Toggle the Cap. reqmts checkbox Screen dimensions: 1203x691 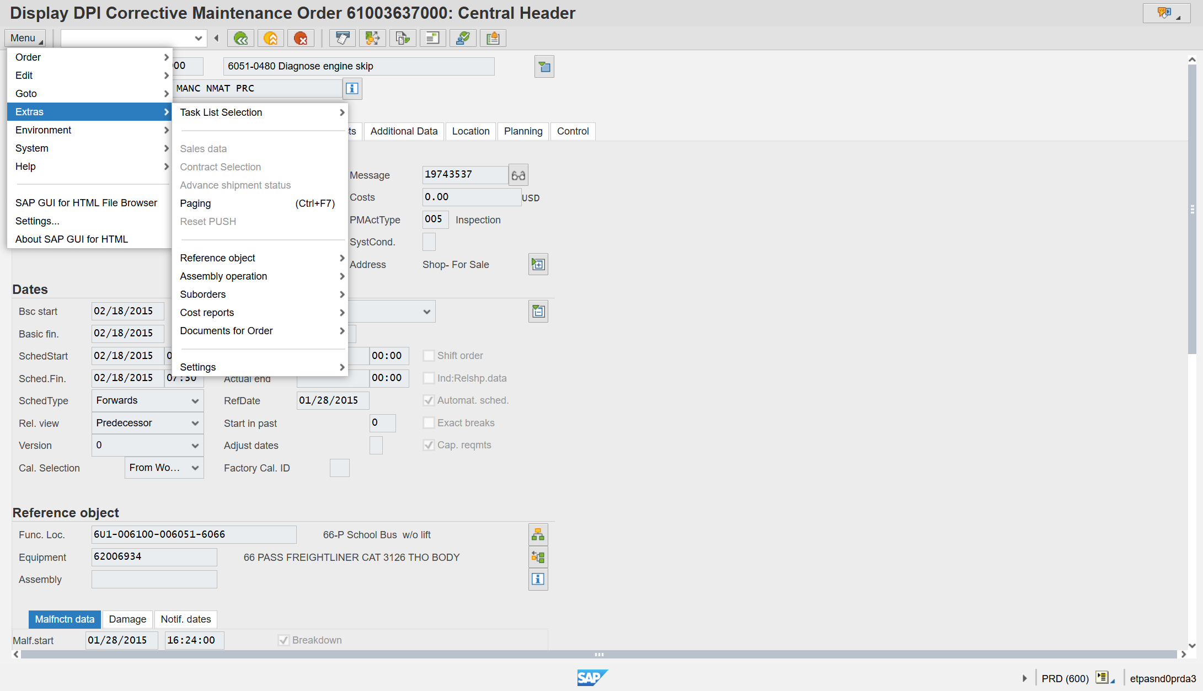(429, 445)
